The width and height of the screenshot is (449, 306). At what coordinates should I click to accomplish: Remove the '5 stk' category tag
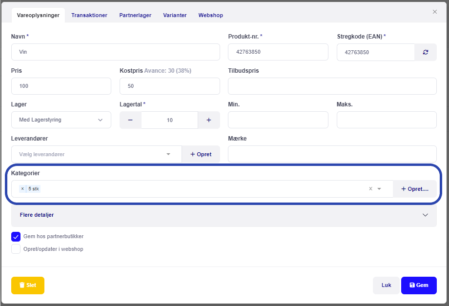coord(22,189)
